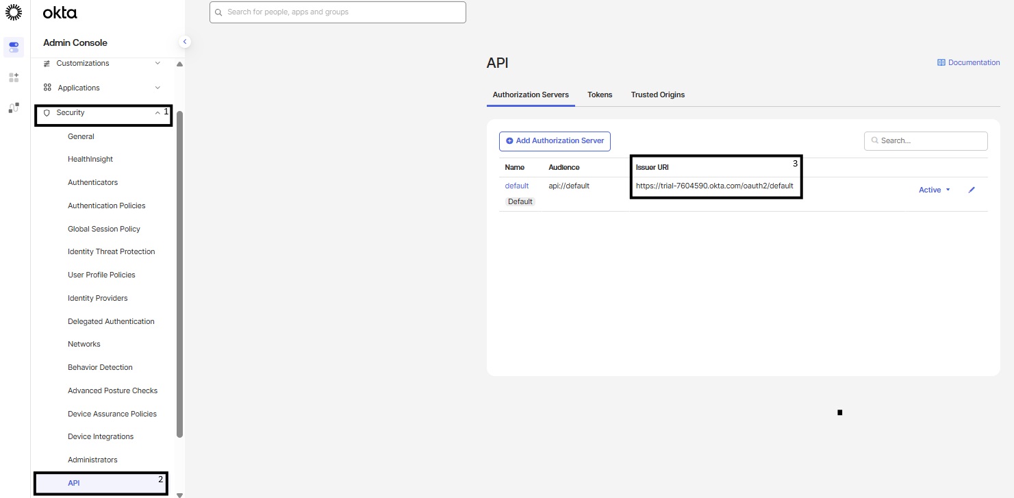Click the okta wordmark logo
This screenshot has height=498, width=1014.
tap(60, 12)
